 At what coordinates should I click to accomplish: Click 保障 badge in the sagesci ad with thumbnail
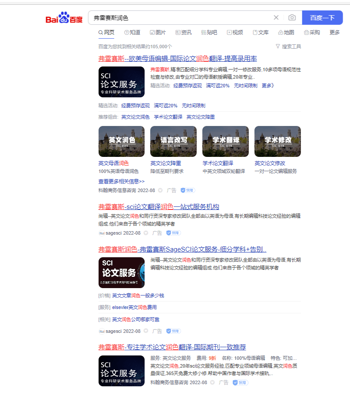point(174,331)
